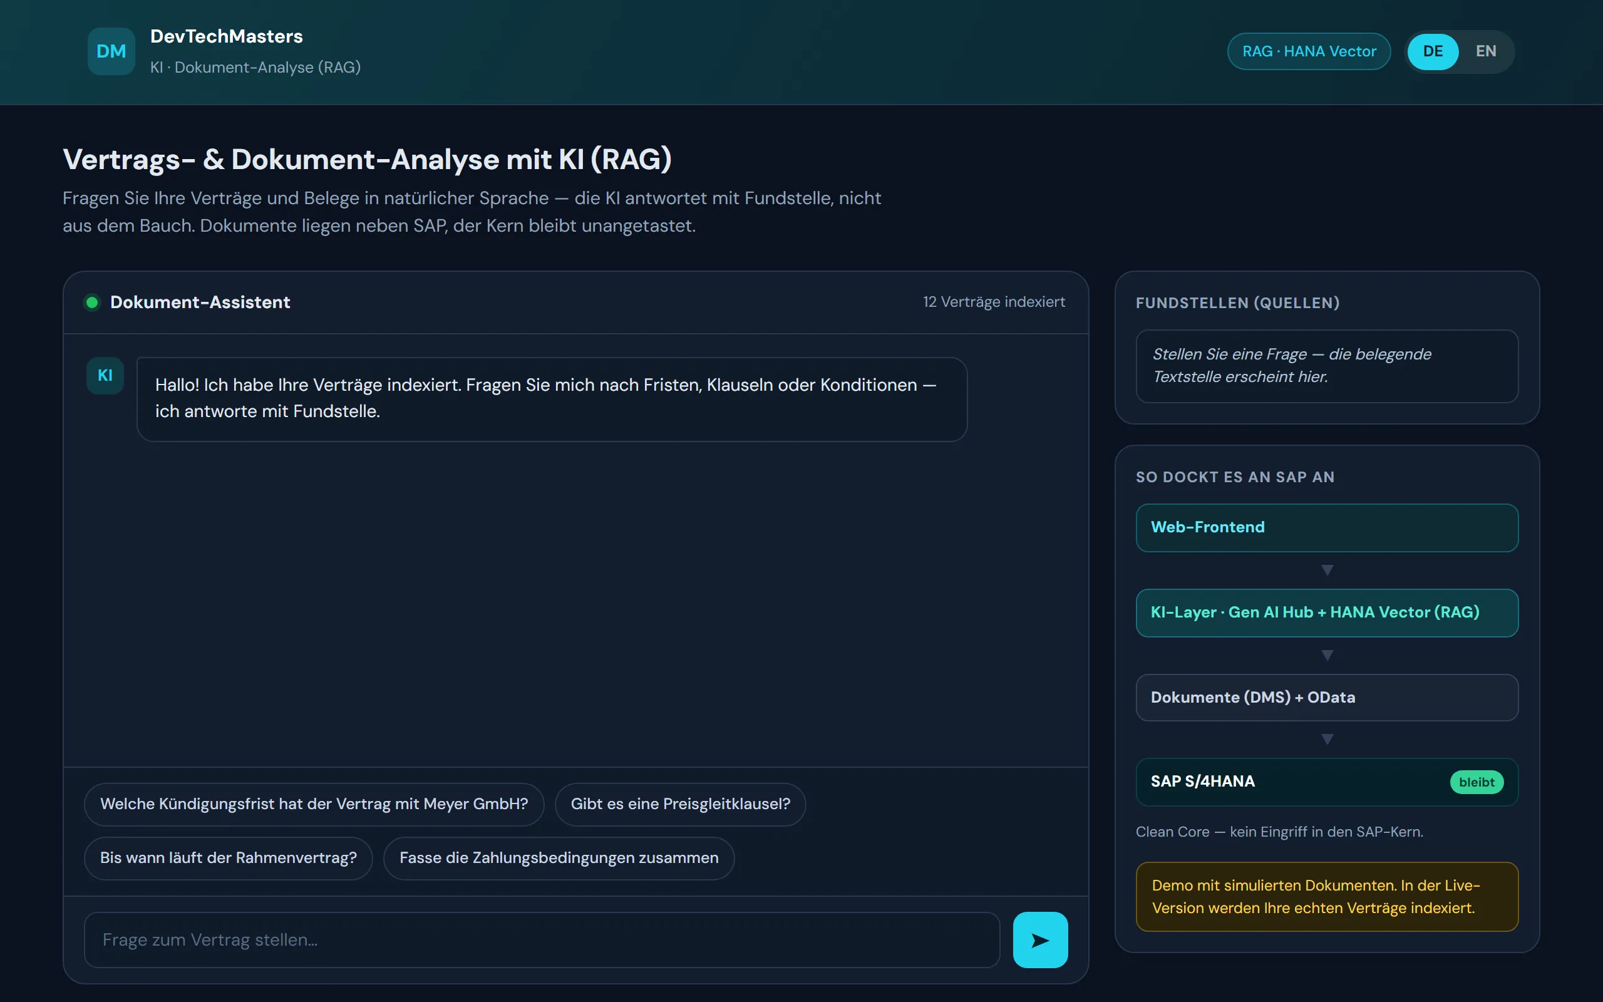This screenshot has height=1002, width=1603.
Task: Click the RAG · HANA Vector badge
Action: coord(1309,51)
